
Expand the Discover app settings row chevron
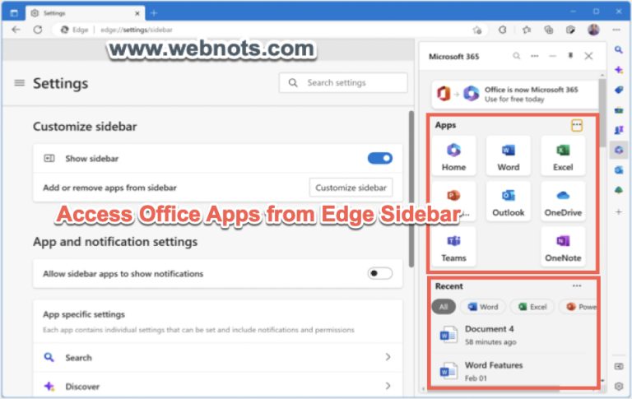click(x=388, y=386)
